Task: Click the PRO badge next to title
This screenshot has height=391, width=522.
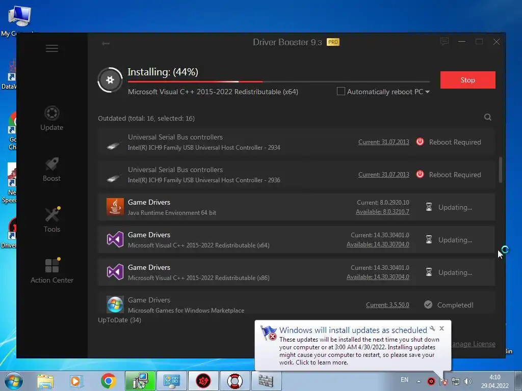Action: 333,42
